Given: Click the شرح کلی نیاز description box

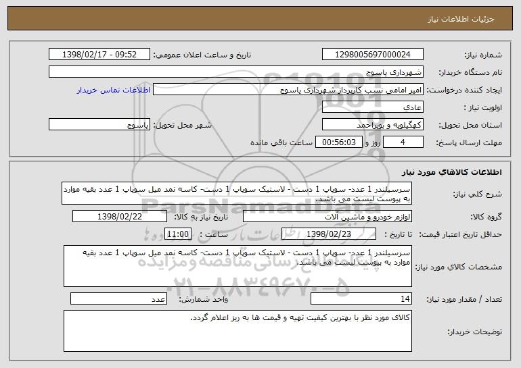Looking at the screenshot, I should 237,193.
